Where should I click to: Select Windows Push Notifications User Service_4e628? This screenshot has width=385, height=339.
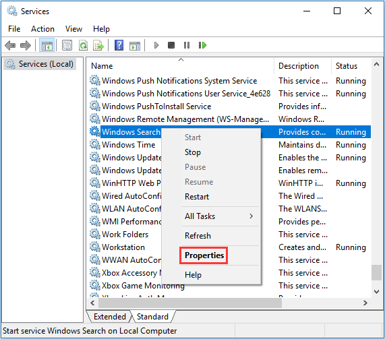coord(186,94)
